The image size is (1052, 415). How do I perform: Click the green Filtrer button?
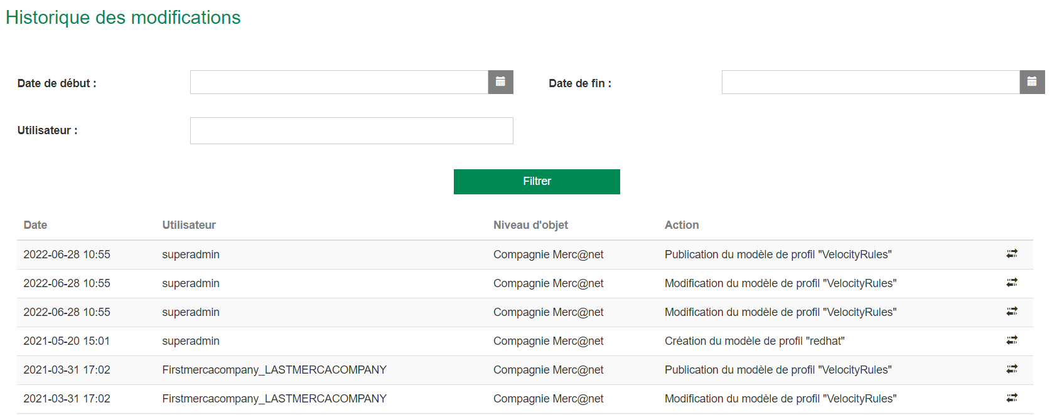coord(537,182)
